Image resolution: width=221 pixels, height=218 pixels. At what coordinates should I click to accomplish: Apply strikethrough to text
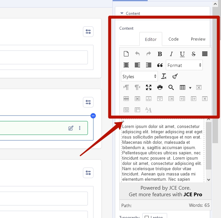(194, 54)
